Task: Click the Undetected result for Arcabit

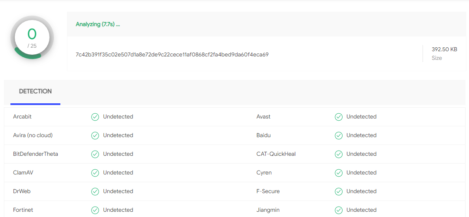Action: pos(118,117)
